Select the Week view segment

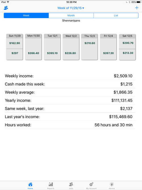pos(26,15)
